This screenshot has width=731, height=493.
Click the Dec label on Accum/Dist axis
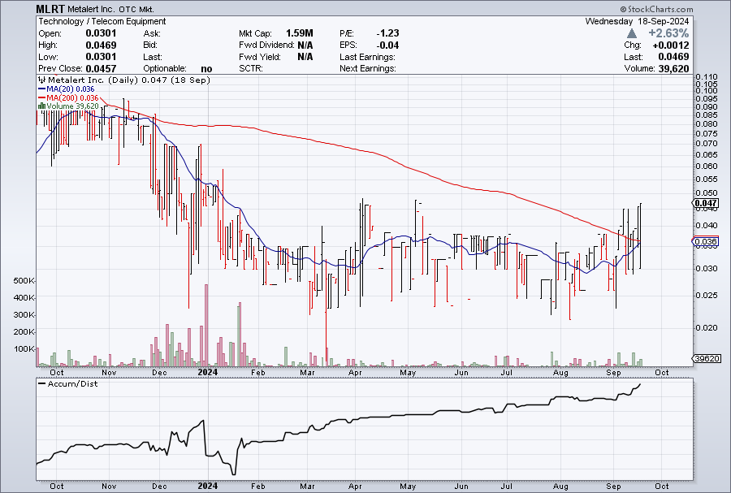[x=159, y=487]
